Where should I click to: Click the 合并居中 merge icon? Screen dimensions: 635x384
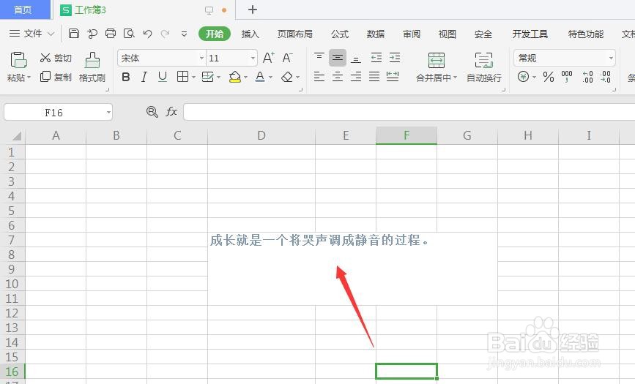click(x=437, y=60)
